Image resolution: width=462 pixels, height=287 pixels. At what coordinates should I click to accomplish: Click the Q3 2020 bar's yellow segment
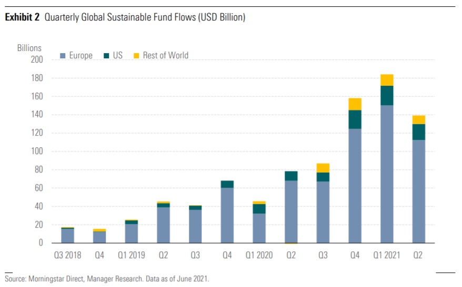[323, 168]
